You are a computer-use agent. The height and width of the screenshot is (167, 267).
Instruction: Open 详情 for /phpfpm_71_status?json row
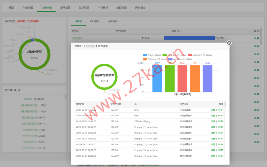213,127
